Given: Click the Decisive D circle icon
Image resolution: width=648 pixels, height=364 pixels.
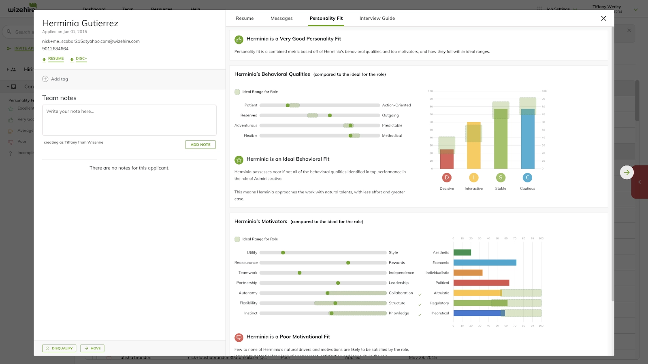Looking at the screenshot, I should [x=447, y=178].
